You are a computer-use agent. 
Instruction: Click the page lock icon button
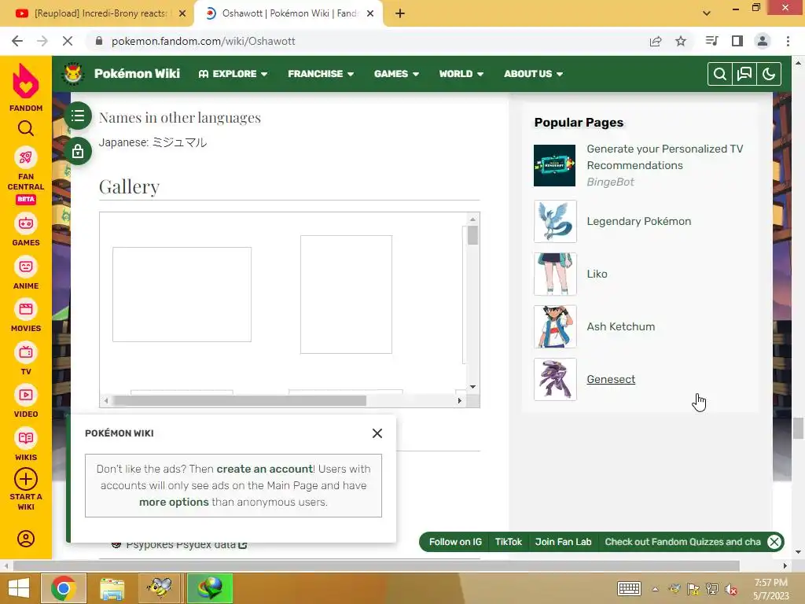tap(78, 151)
